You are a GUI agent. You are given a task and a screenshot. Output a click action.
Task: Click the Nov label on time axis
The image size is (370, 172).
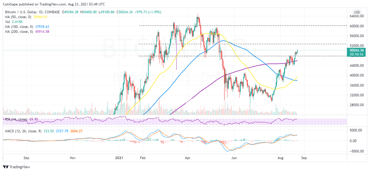tap(73, 158)
